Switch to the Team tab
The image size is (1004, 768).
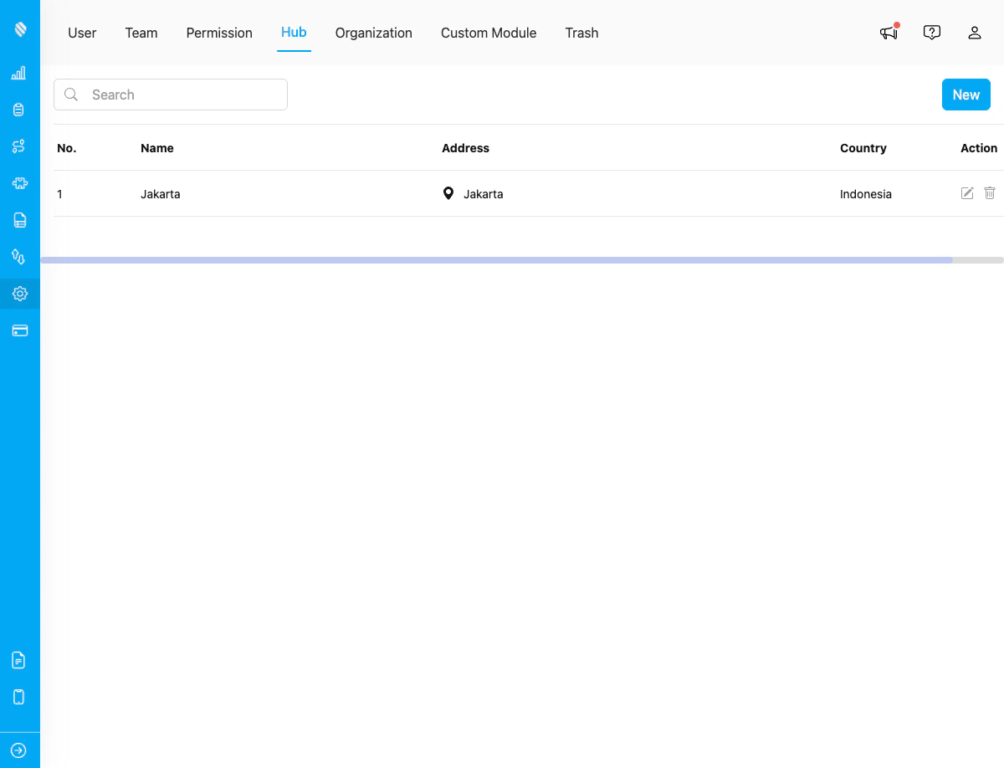tap(141, 33)
